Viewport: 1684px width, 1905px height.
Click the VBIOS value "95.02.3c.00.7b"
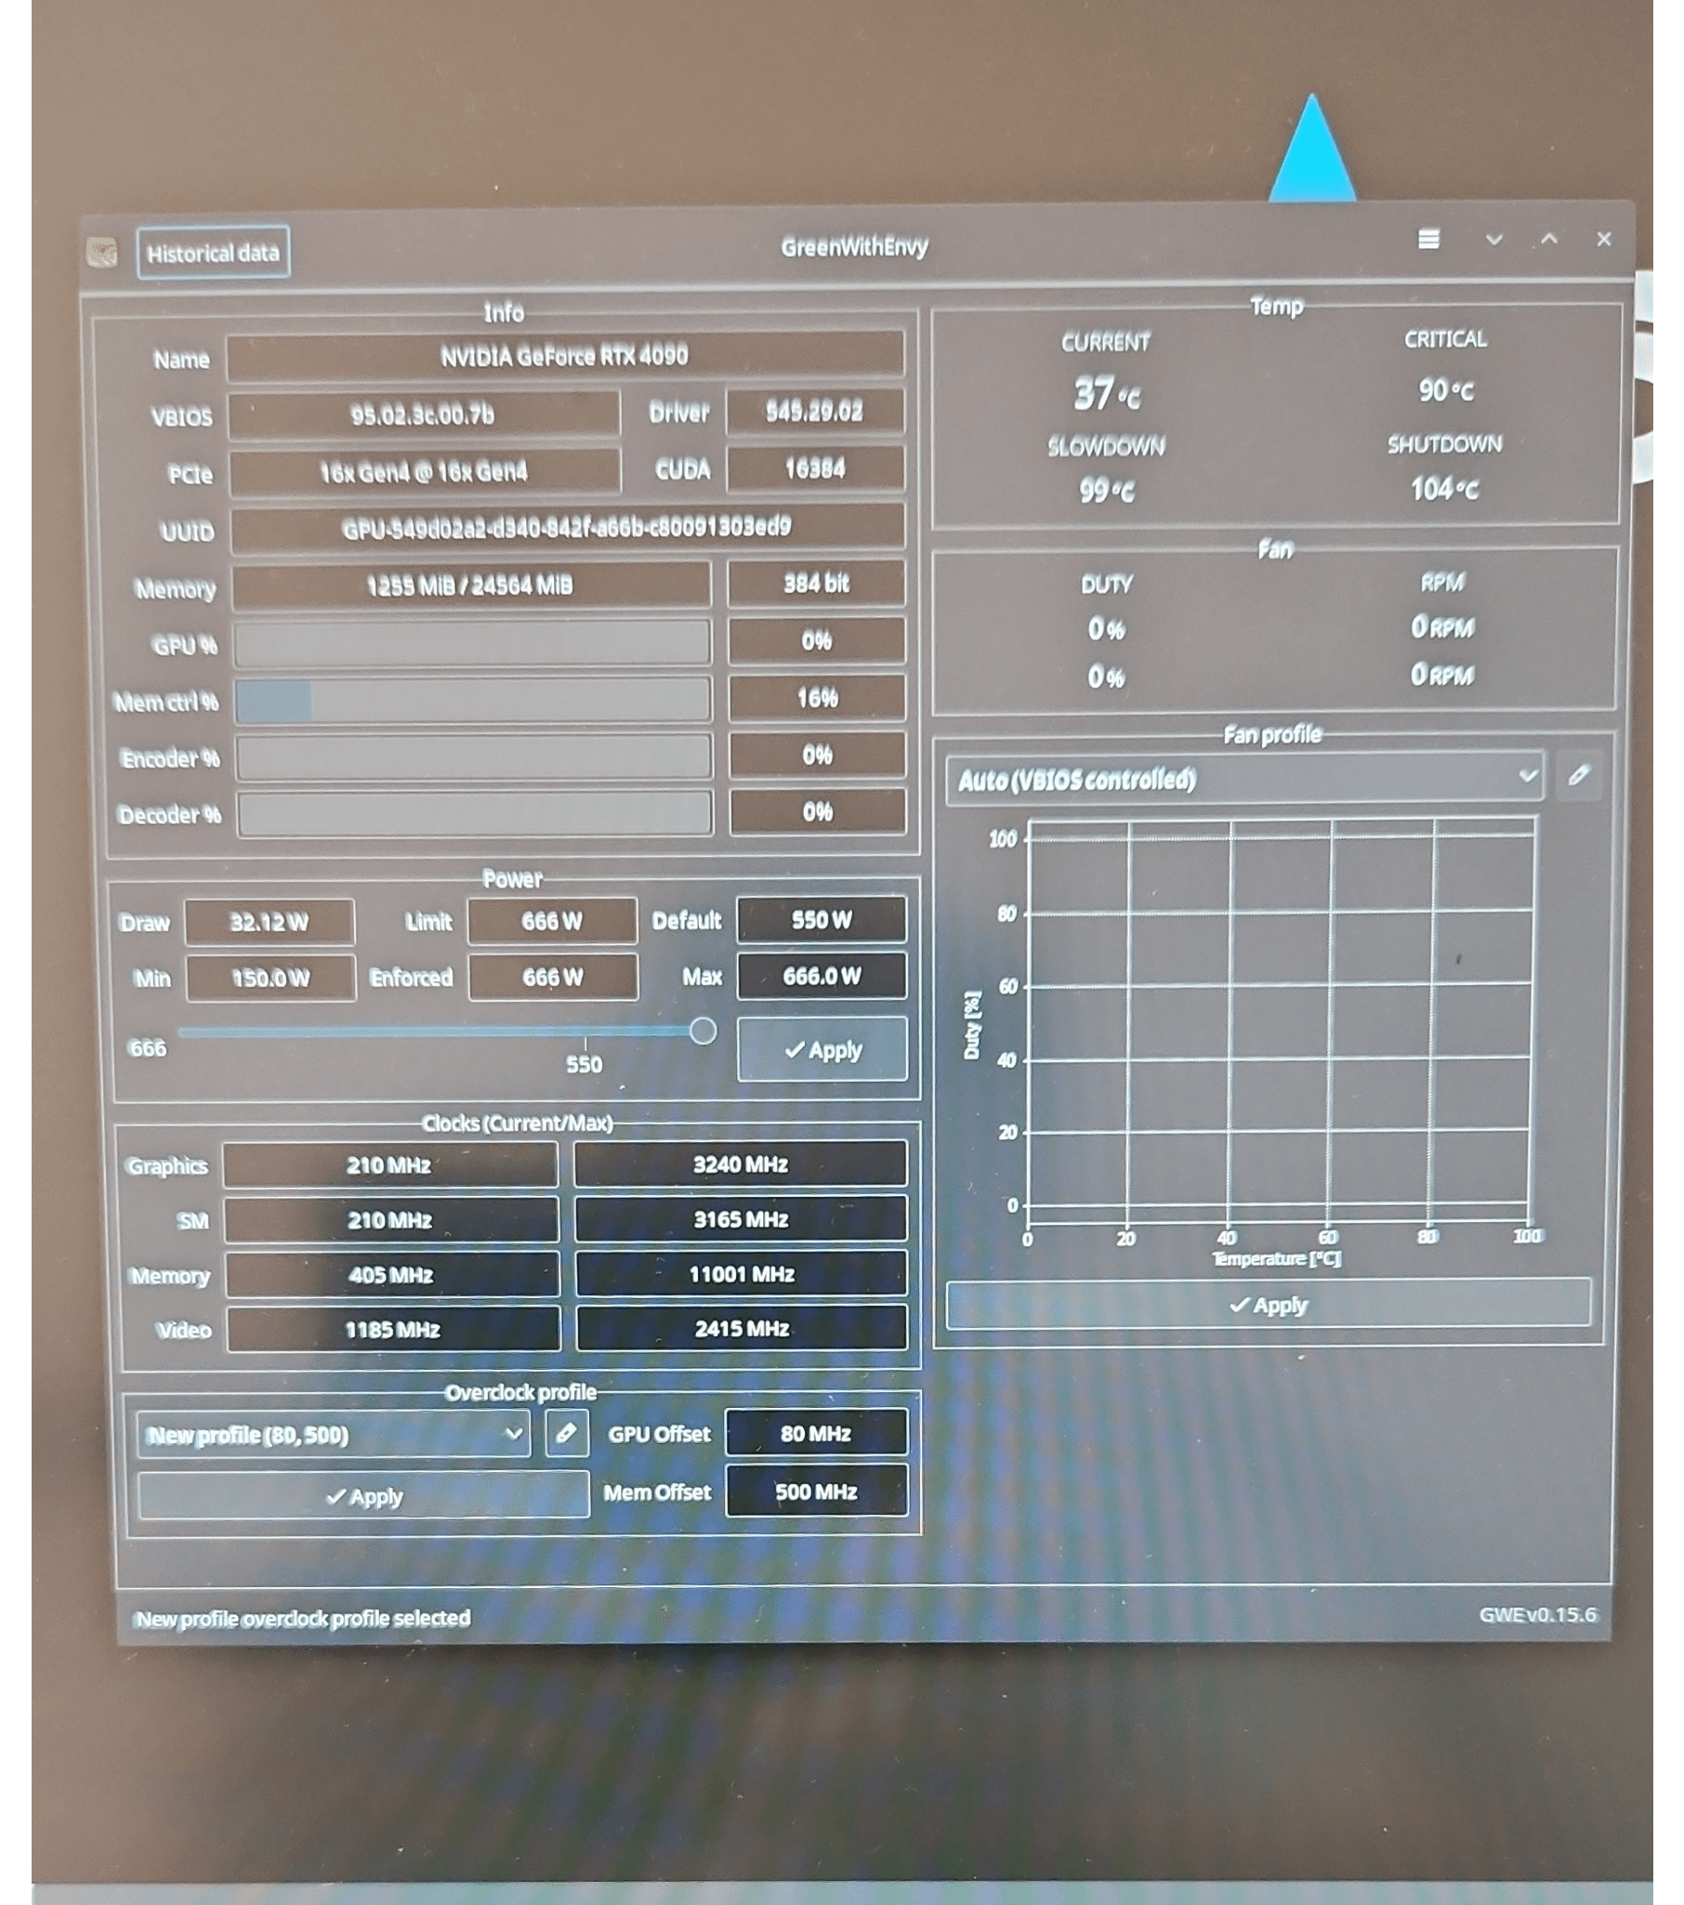pos(424,414)
